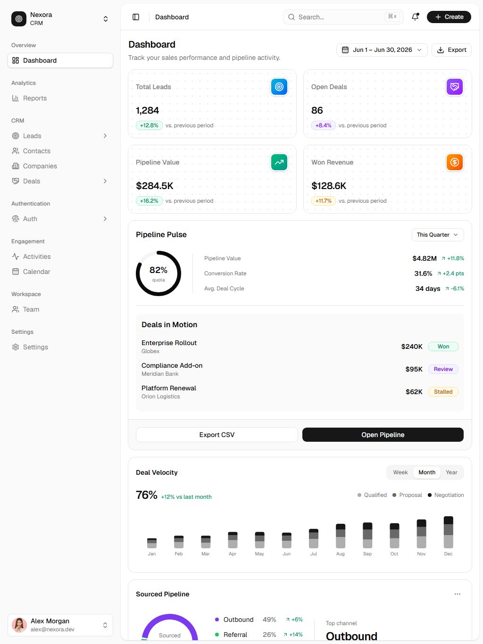This screenshot has height=644, width=483.
Task: Click the +8.4% Open Deals badge
Action: pos(324,125)
